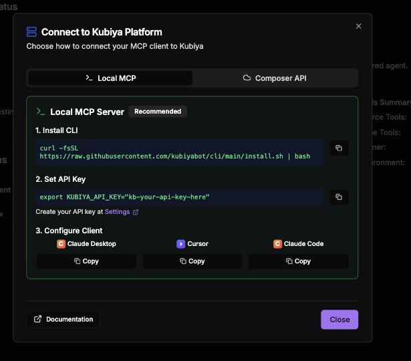This screenshot has width=411, height=361.
Task: Open the Documentation link
Action: point(63,320)
